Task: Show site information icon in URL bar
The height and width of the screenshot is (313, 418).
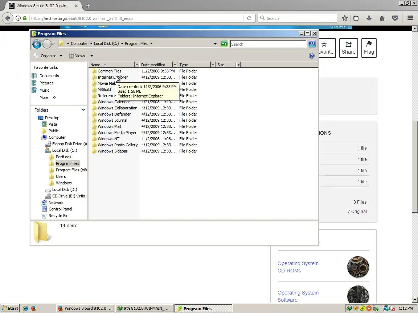Action: (x=18, y=18)
